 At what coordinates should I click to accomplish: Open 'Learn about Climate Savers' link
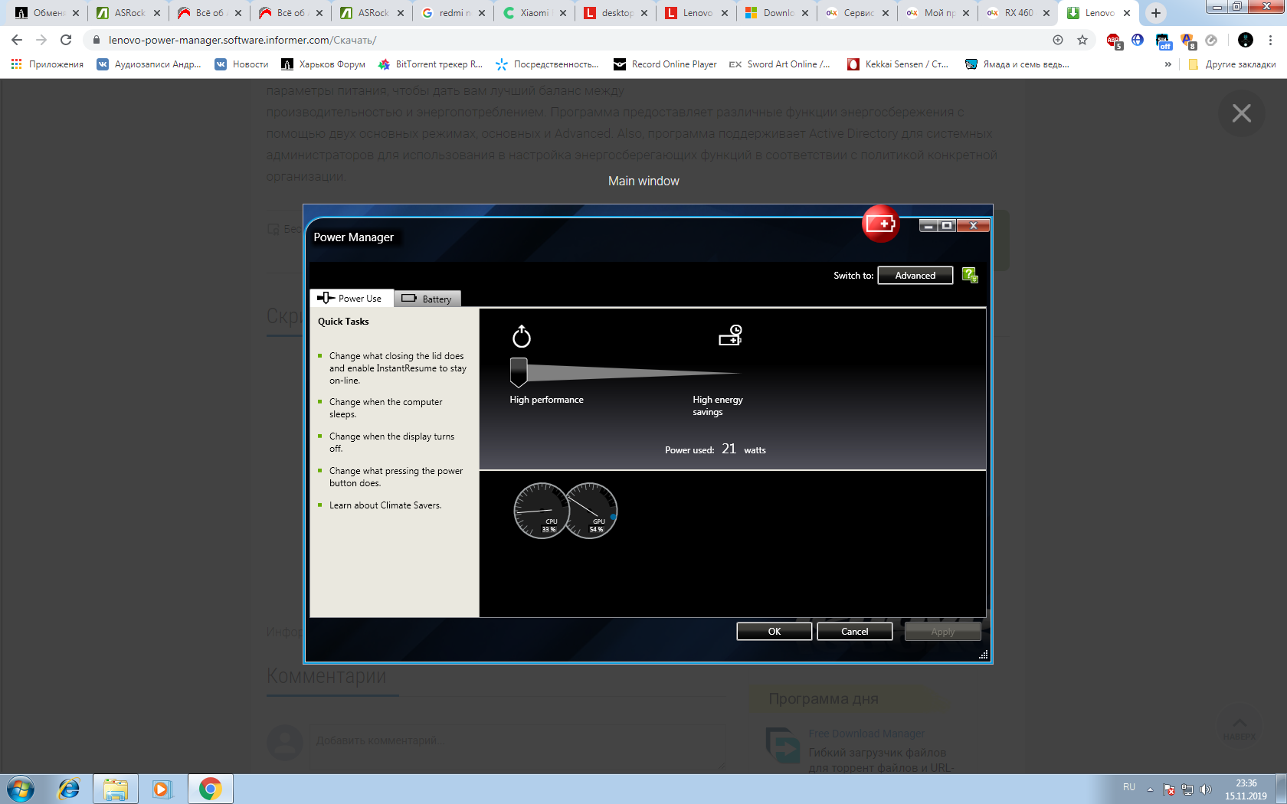tap(385, 505)
